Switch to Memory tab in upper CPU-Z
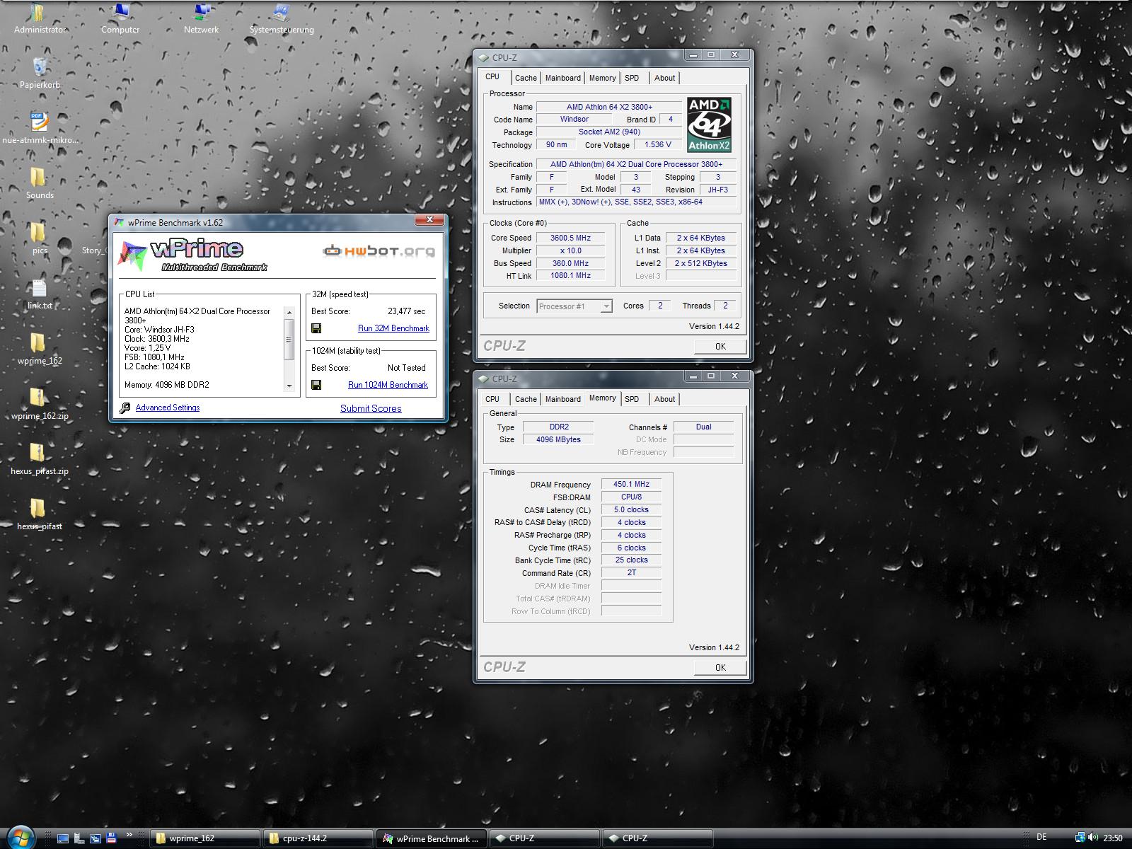1132x849 pixels. [x=602, y=78]
